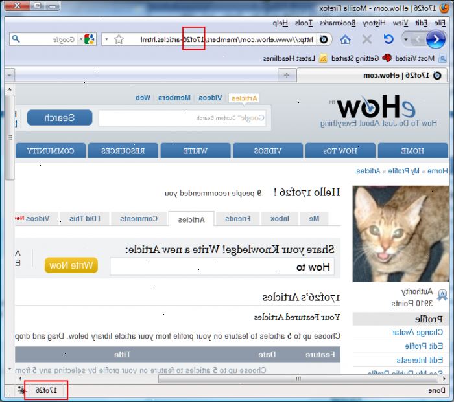The height and width of the screenshot is (402, 454).
Task: Reload the page with the refresh icon
Action: click(388, 39)
